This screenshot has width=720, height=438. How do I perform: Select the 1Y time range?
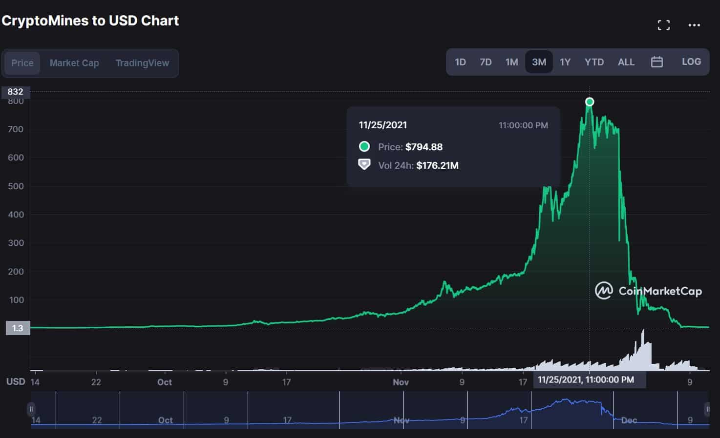(565, 62)
